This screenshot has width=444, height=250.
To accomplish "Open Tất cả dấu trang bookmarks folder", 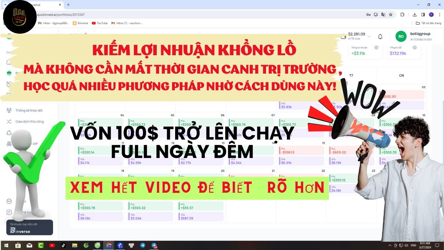I will [428, 23].
